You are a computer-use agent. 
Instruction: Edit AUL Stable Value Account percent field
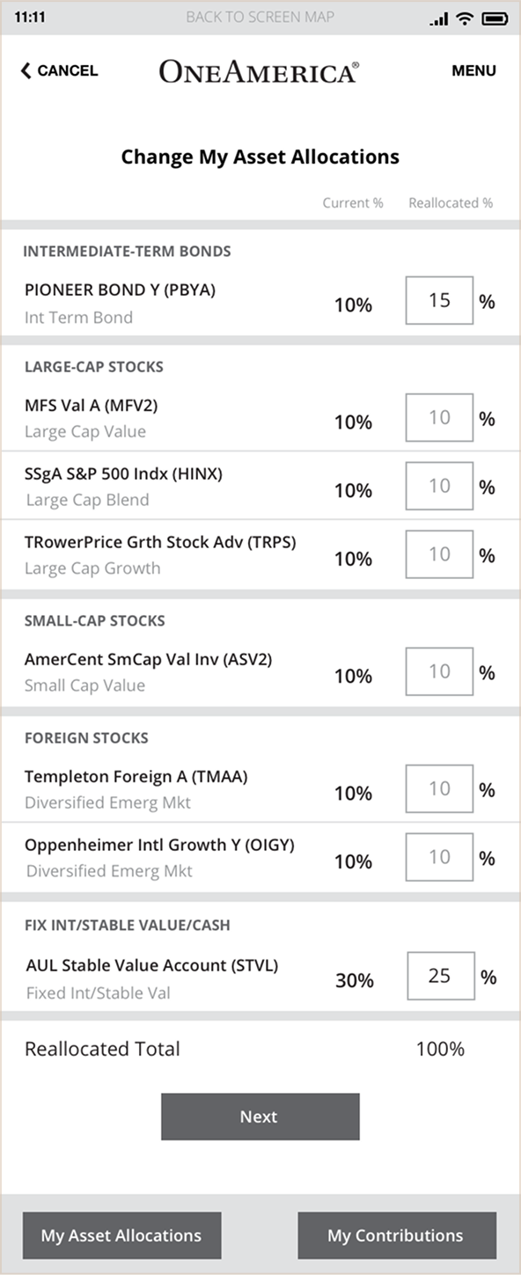(441, 975)
